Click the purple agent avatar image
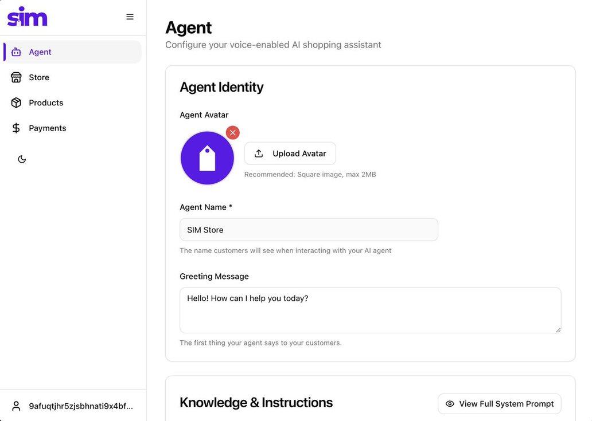The height and width of the screenshot is (421, 592). point(207,158)
